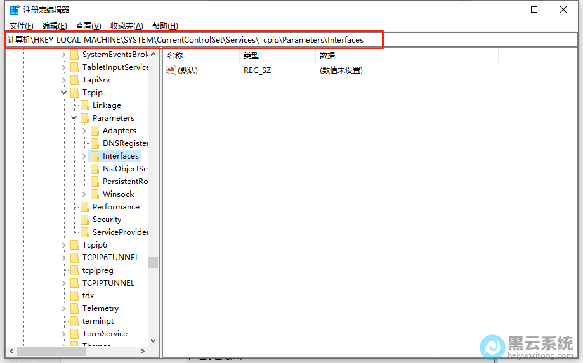Screen dimensions: 583x363
Task: Expand the Interfaces tree node
Action: 84,156
